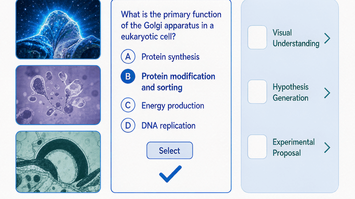
Task: Expand Experimental Proposal chevron arrow
Action: 327,148
